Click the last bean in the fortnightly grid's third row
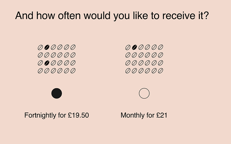Viewport: 231px width, 144px height. (x=73, y=63)
